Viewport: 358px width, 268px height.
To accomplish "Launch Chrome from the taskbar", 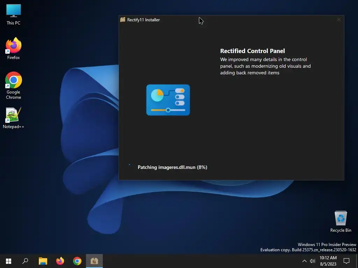I will [77, 261].
